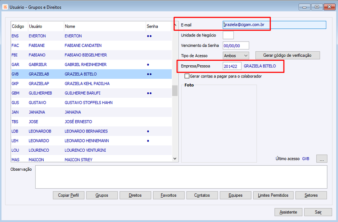Click the scroll down arrow of user list
The image size is (338, 222).
tap(175, 159)
